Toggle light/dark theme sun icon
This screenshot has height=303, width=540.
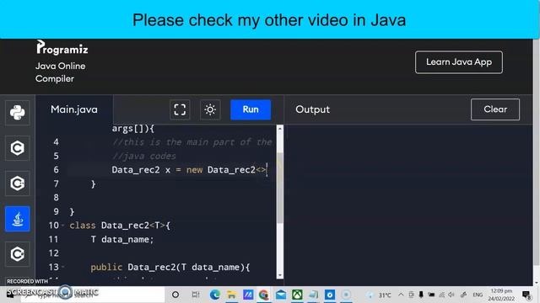coord(210,109)
